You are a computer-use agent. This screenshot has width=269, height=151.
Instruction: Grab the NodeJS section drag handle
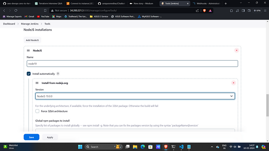pos(28,51)
